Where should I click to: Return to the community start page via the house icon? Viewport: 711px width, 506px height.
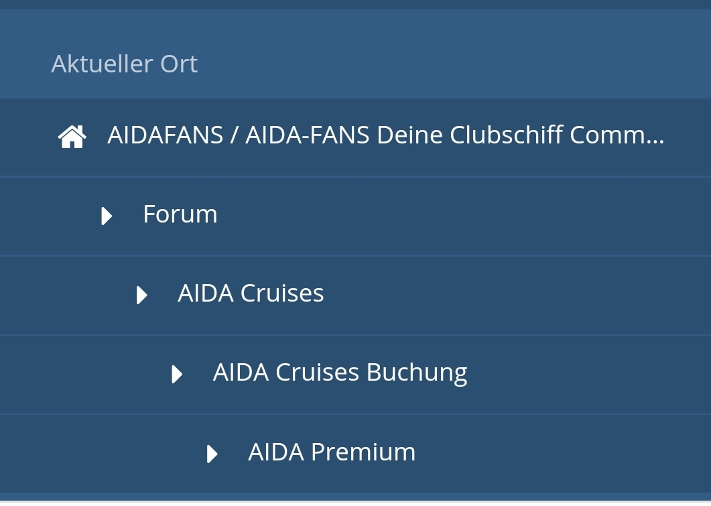(x=72, y=137)
